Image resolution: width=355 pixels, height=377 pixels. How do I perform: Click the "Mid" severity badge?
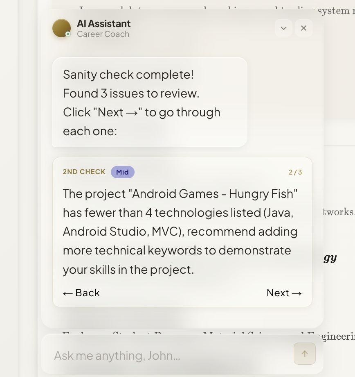point(122,172)
